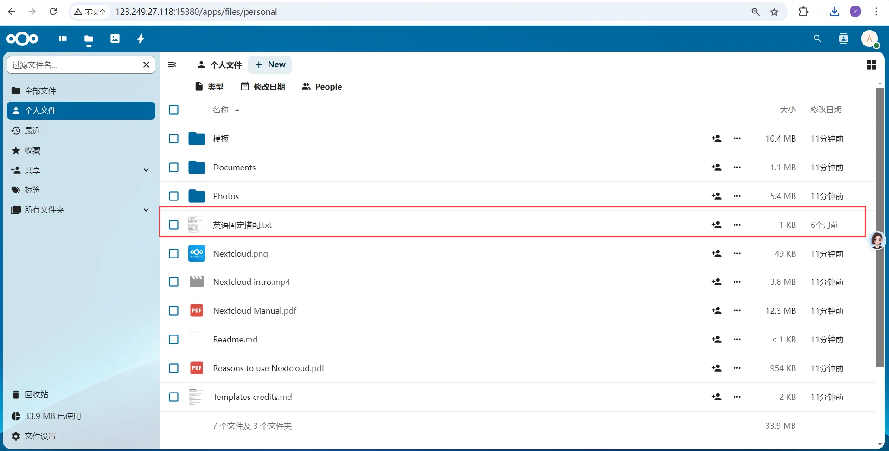Check the Readme.md checkbox
The width and height of the screenshot is (889, 451).
tap(174, 339)
